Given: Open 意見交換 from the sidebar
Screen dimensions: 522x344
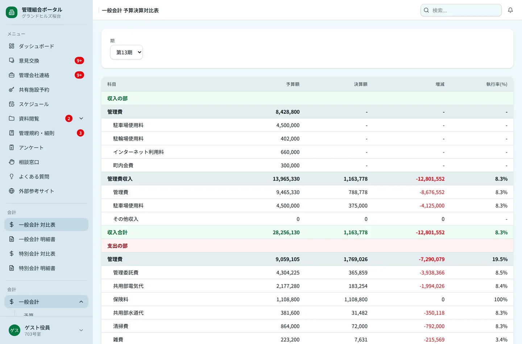Looking at the screenshot, I should (x=46, y=60).
